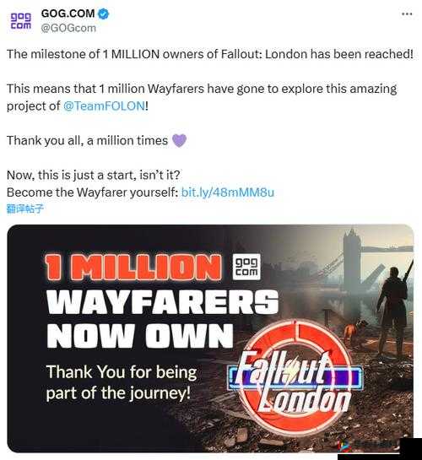The width and height of the screenshot is (422, 460).
Task: Click the first tweet sentence about milestone
Action: point(210,54)
